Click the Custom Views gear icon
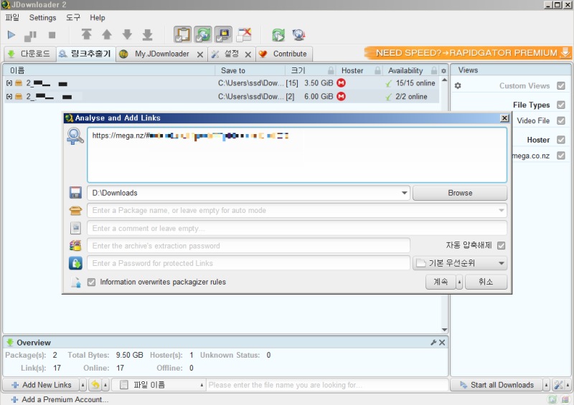Viewport: 574px width, 405px height. point(458,85)
